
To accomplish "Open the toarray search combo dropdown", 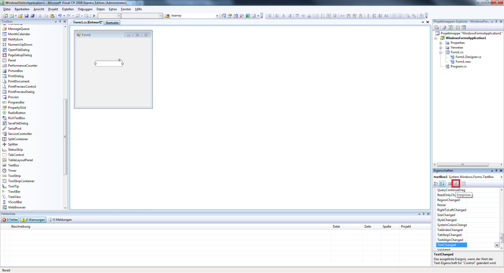I will (x=217, y=16).
